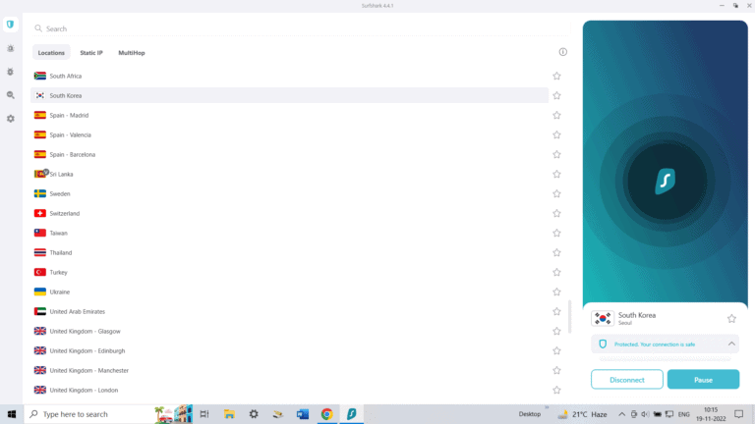The height and width of the screenshot is (424, 755).
Task: Favorite Sweden using the star
Action: click(556, 193)
